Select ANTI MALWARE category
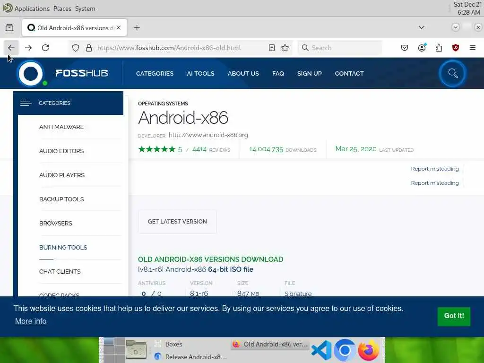Viewport: 484px width, 363px height. [61, 127]
